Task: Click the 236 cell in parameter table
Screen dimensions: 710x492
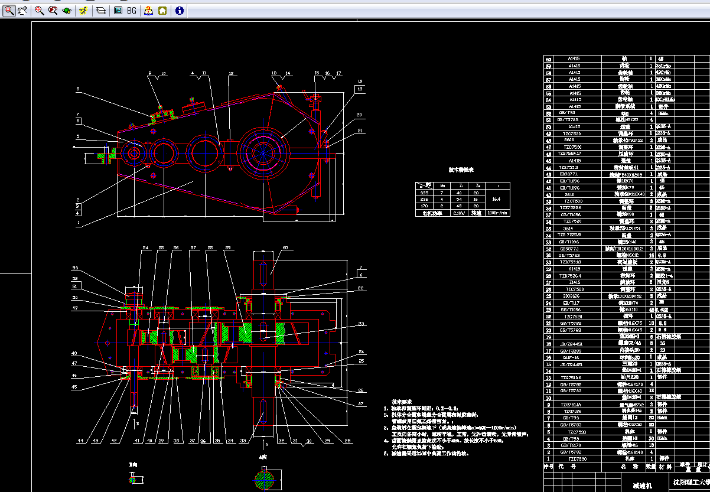Action: [x=424, y=199]
